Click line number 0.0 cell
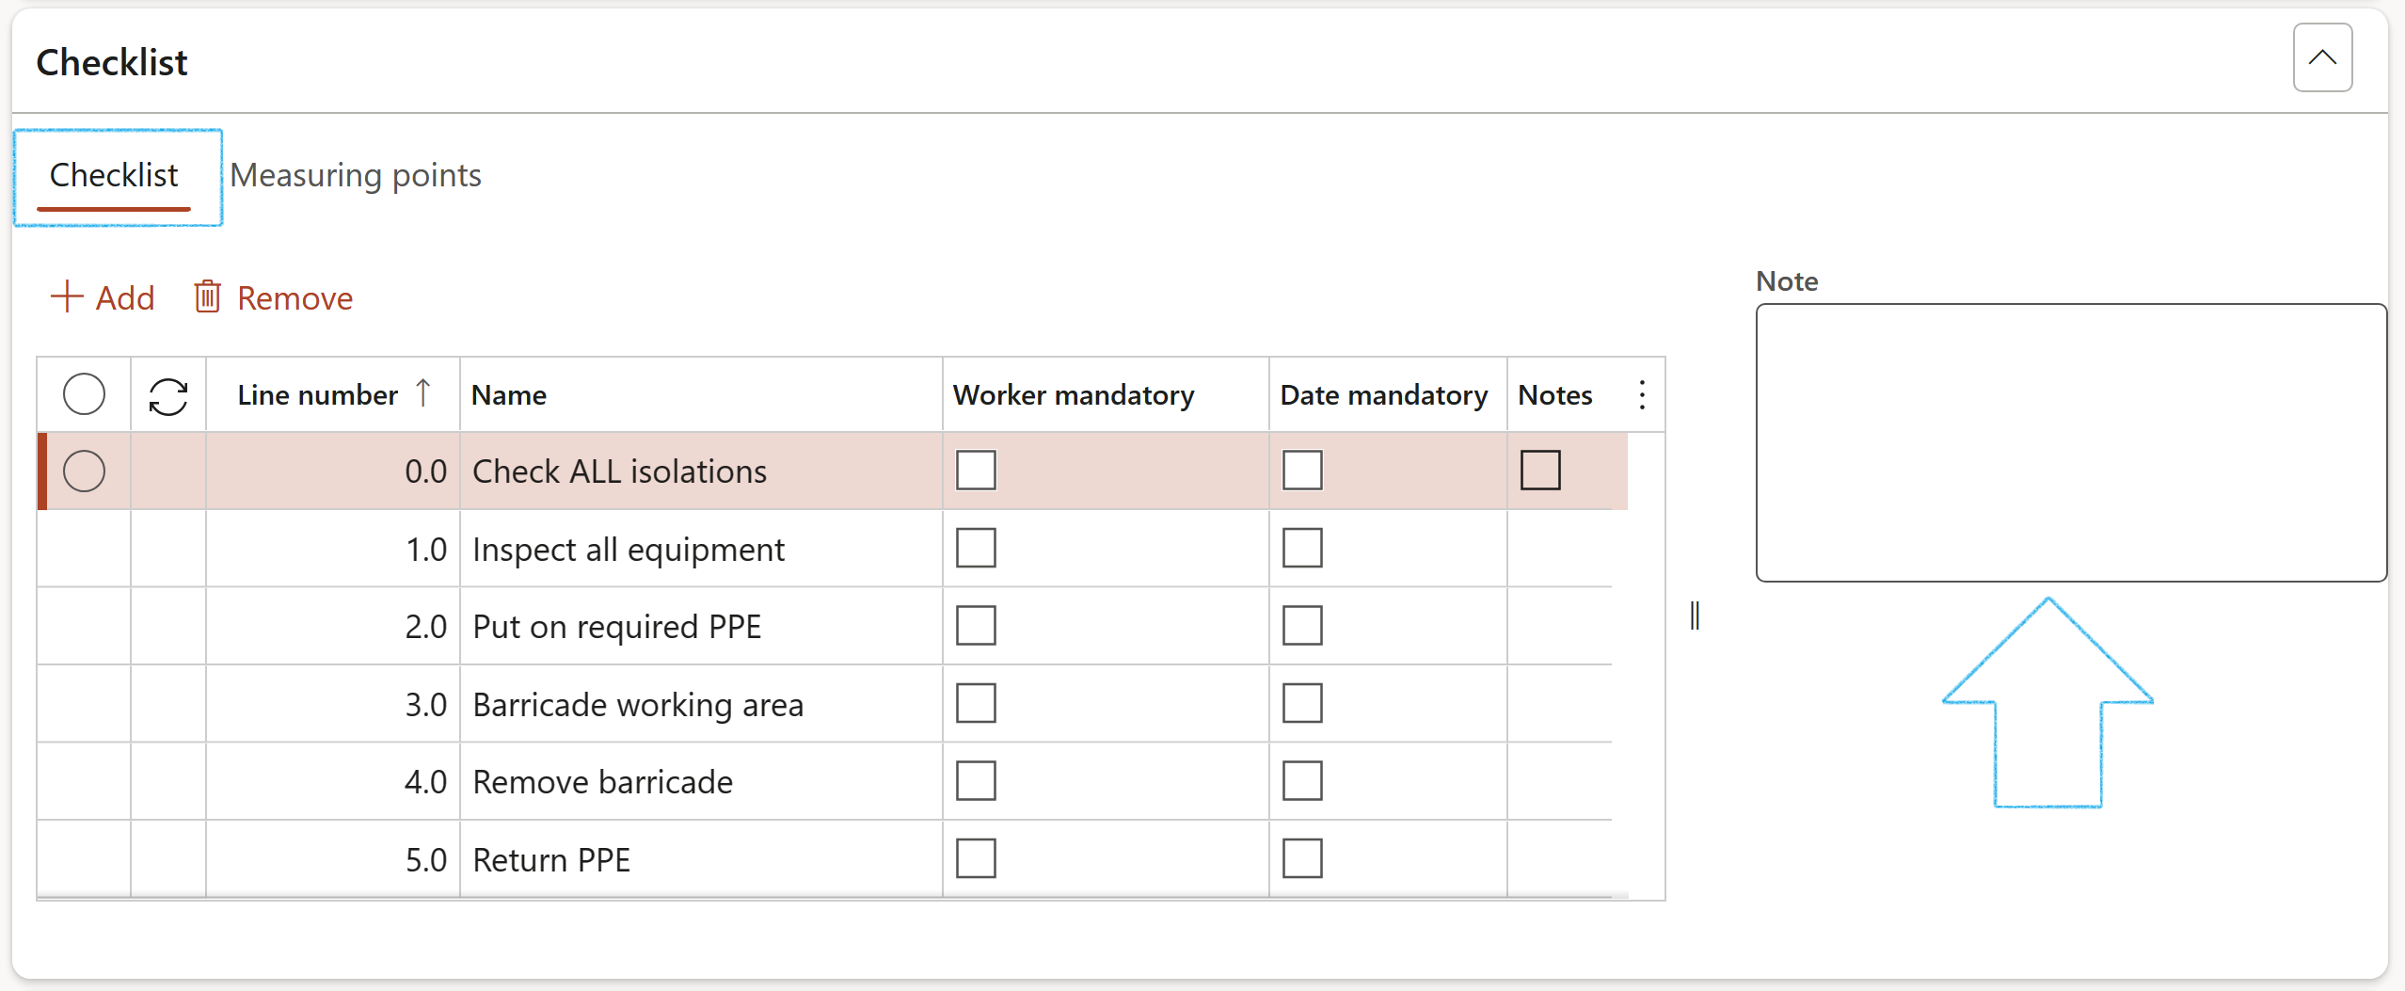The width and height of the screenshot is (2405, 991). point(333,471)
